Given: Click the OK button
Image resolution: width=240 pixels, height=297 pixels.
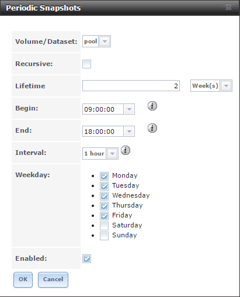Looking at the screenshot, I should pos(23,279).
